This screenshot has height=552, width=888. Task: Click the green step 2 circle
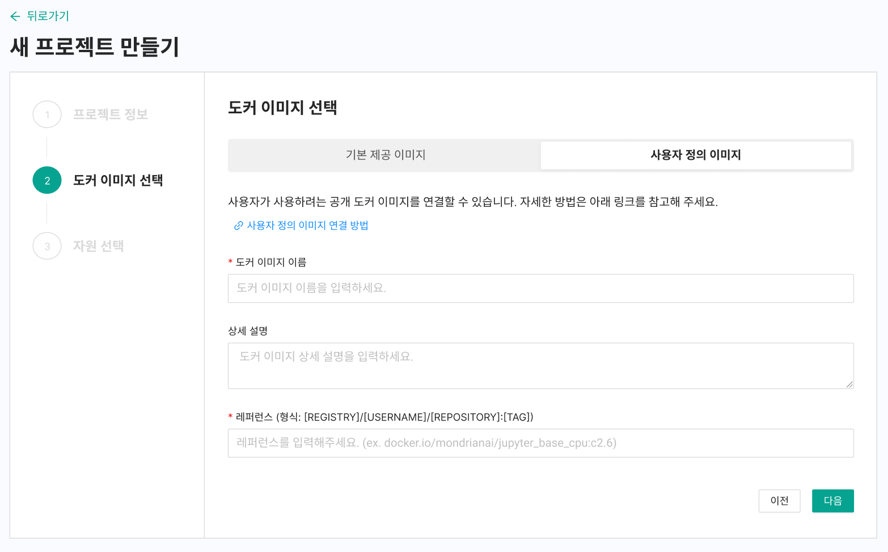47,180
